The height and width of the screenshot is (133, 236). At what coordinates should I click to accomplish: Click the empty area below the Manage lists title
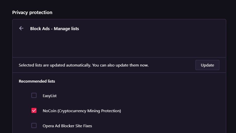click(119, 45)
